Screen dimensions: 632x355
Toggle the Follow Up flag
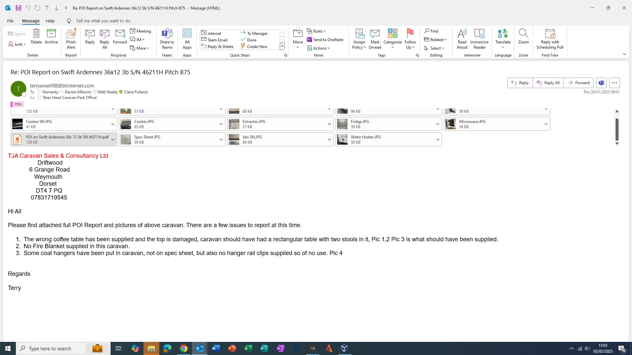pos(410,34)
